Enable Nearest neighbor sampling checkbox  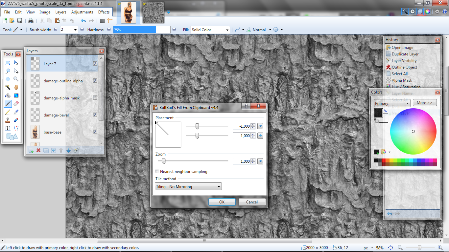(x=157, y=171)
